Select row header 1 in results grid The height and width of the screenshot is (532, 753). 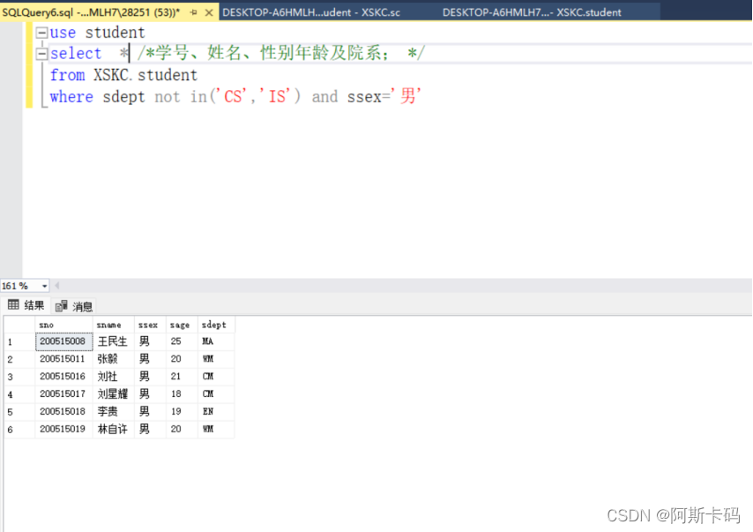(x=19, y=341)
